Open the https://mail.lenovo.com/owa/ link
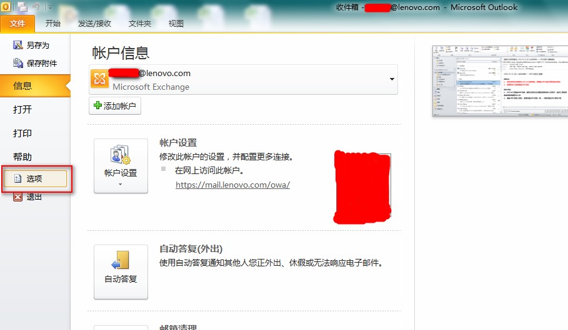This screenshot has height=330, width=568. coord(232,185)
